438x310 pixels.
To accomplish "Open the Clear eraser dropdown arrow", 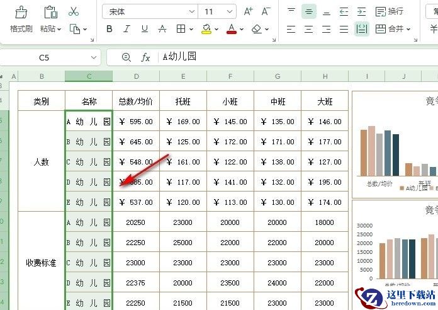I will pos(267,29).
